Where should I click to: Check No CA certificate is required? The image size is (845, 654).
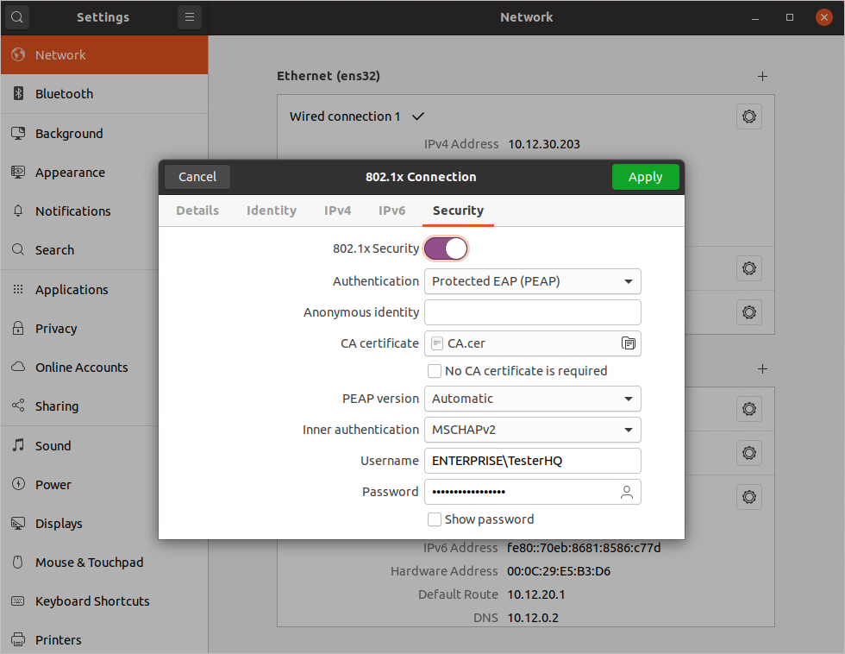[435, 371]
